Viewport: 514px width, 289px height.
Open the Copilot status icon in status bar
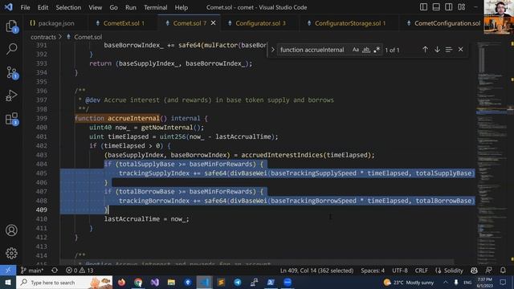point(474,271)
